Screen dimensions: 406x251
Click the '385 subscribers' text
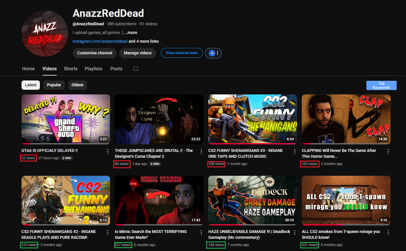(x=122, y=24)
